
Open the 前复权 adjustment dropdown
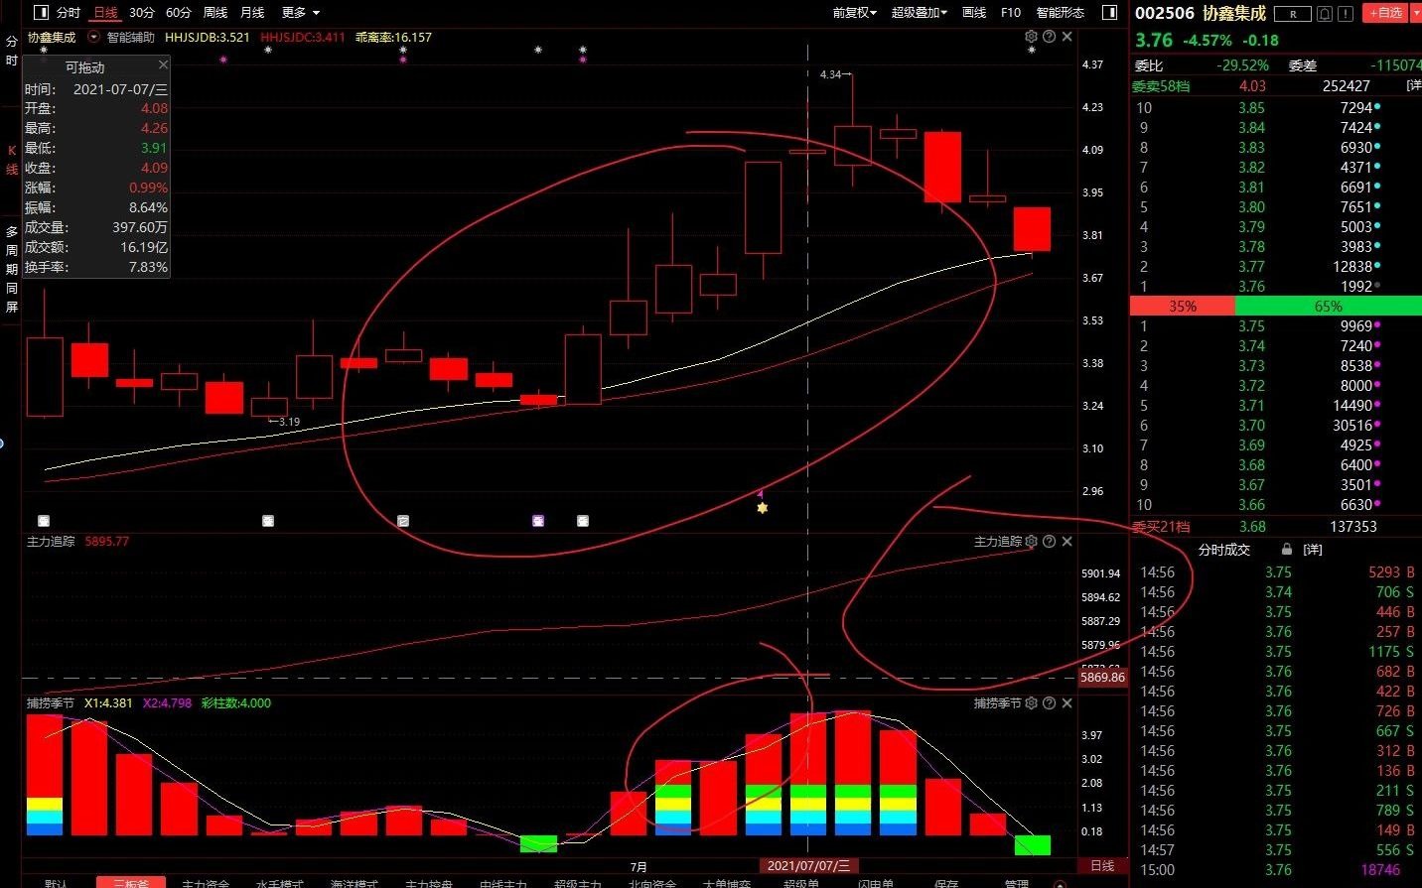[855, 12]
